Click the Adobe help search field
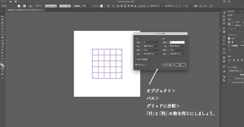Image resolution: width=244 pixels, height=127 pixels. pos(238,2)
